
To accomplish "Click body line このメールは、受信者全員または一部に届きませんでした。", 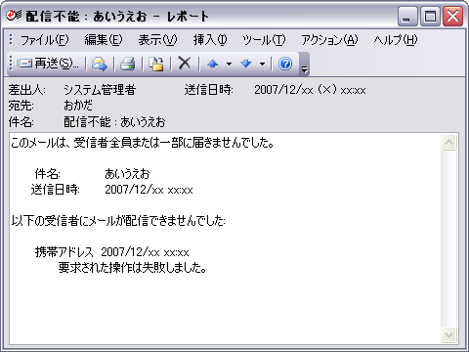I will [x=143, y=143].
